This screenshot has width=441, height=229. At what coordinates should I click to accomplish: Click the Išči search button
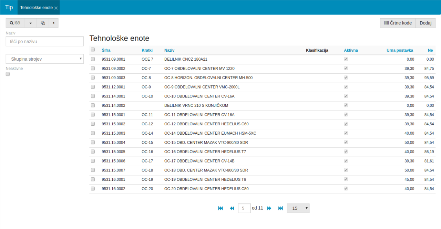tap(15, 23)
